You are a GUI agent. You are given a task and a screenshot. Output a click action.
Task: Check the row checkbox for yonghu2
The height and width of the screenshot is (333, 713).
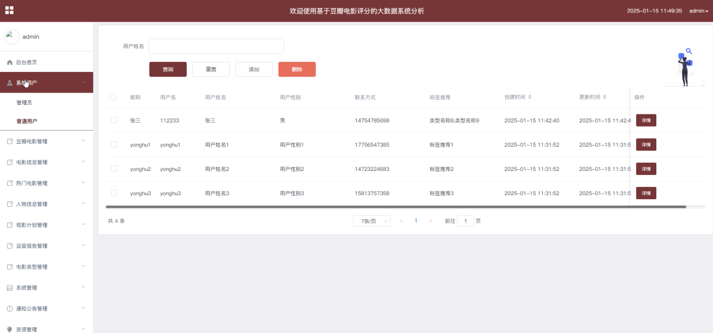point(114,169)
